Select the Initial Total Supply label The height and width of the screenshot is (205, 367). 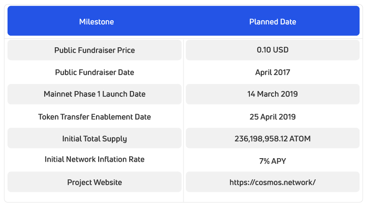(95, 139)
